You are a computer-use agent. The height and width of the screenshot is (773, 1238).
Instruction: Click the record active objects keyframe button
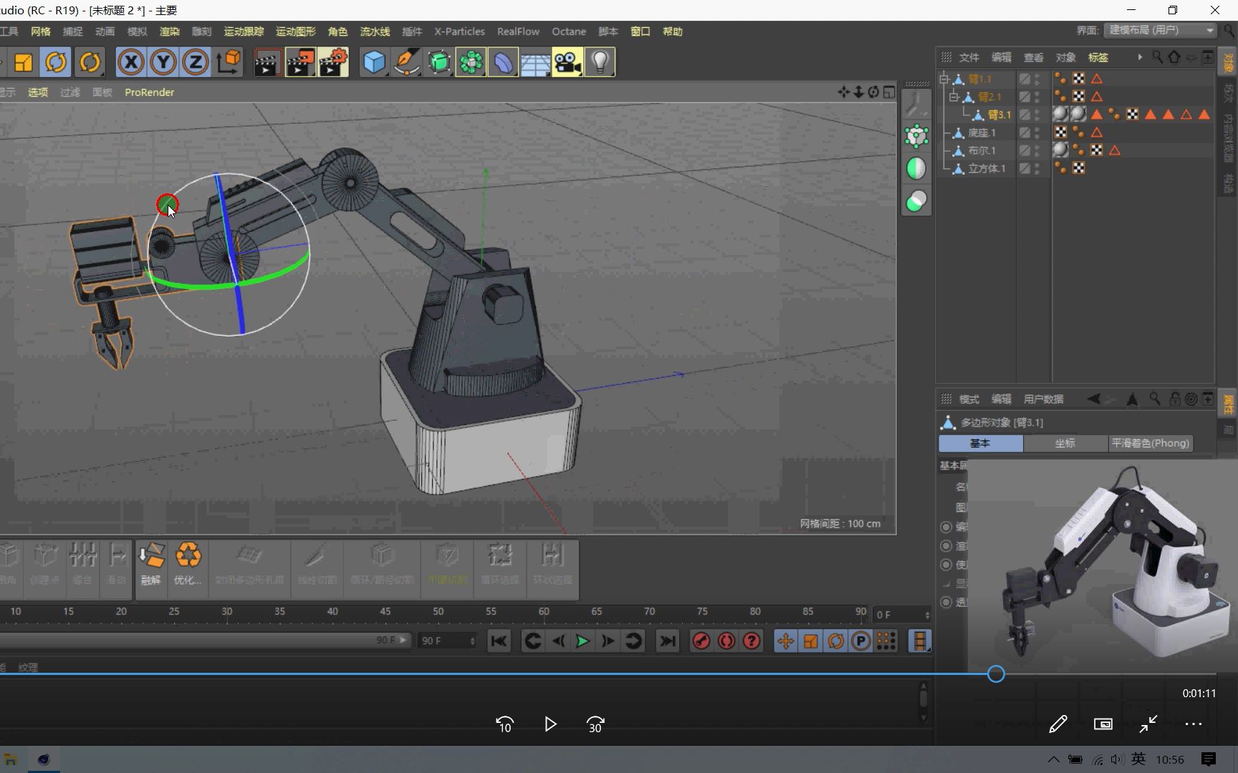pos(701,641)
